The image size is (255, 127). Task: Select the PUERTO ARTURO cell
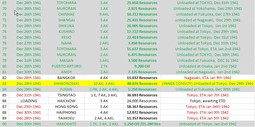click(66, 66)
